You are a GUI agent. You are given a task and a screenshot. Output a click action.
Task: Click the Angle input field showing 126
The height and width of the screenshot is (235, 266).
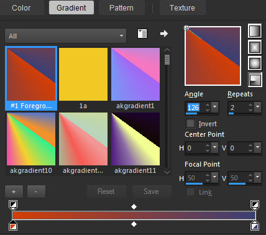tap(195, 108)
